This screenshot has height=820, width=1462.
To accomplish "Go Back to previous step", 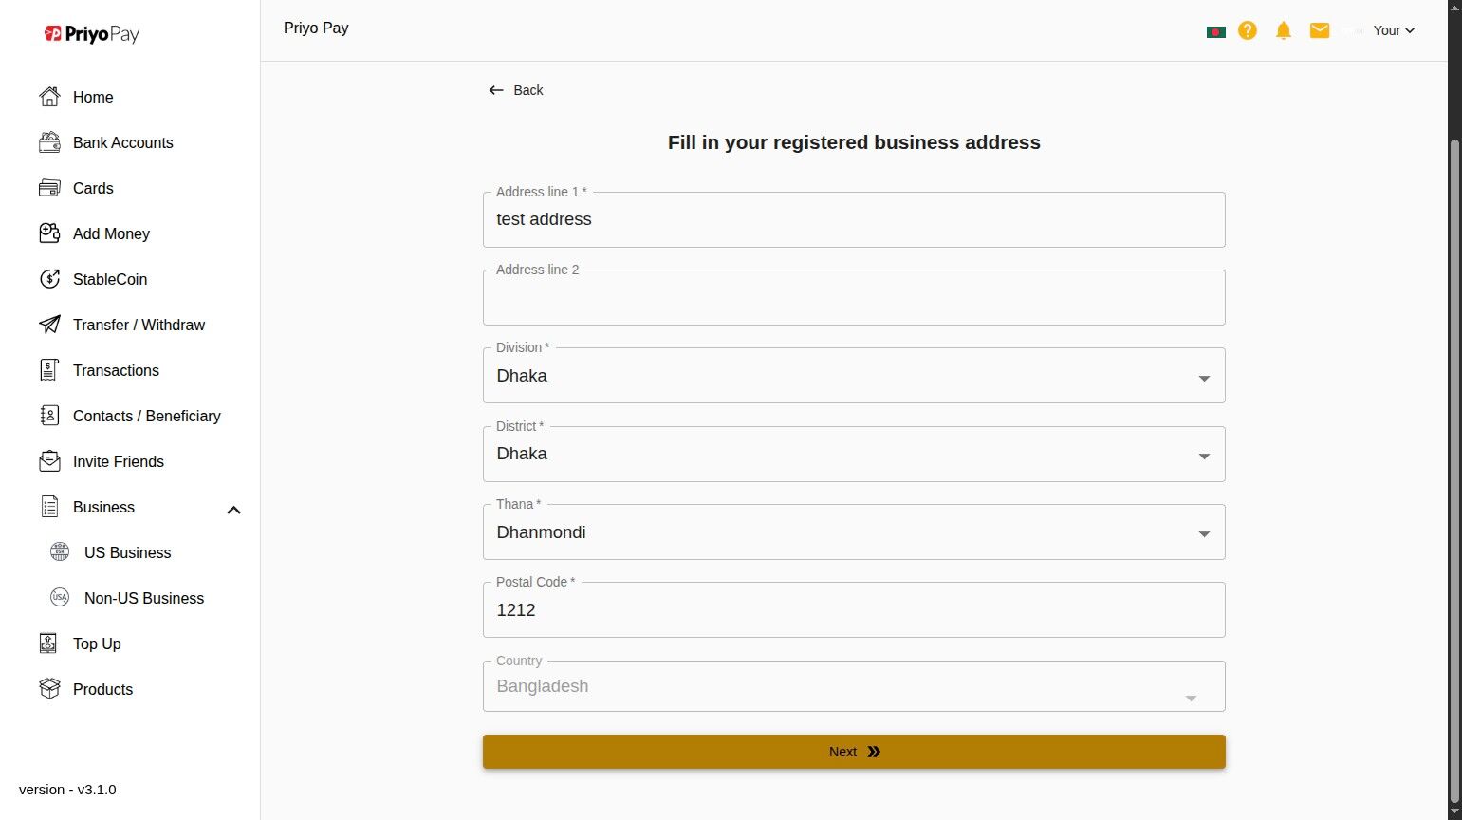I will (516, 90).
